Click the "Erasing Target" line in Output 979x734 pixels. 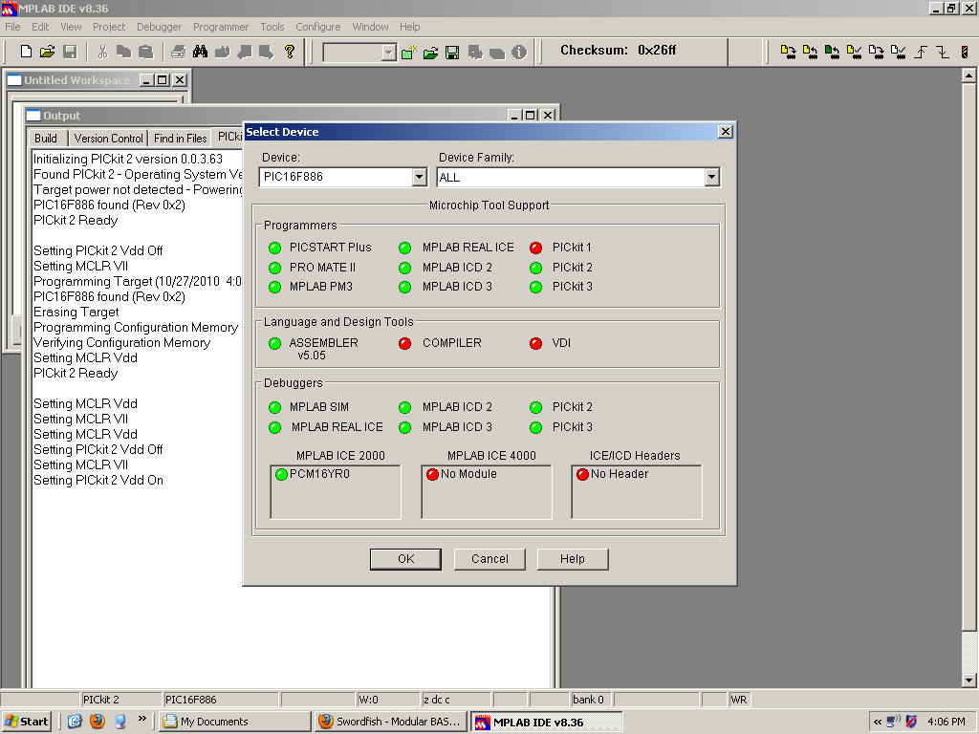(76, 313)
